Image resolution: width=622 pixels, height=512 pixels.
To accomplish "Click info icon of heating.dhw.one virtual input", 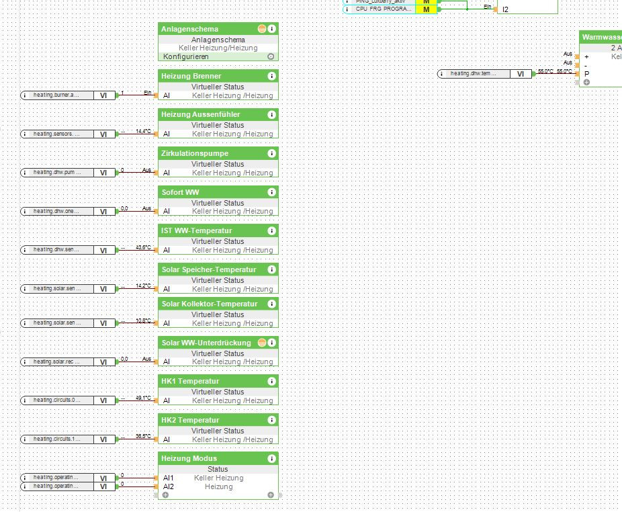I will tap(25, 212).
